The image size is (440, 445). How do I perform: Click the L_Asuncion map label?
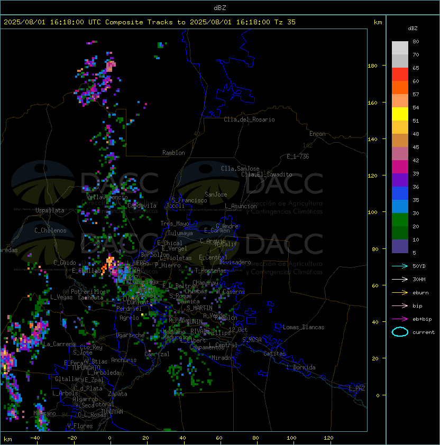pyautogui.click(x=241, y=206)
